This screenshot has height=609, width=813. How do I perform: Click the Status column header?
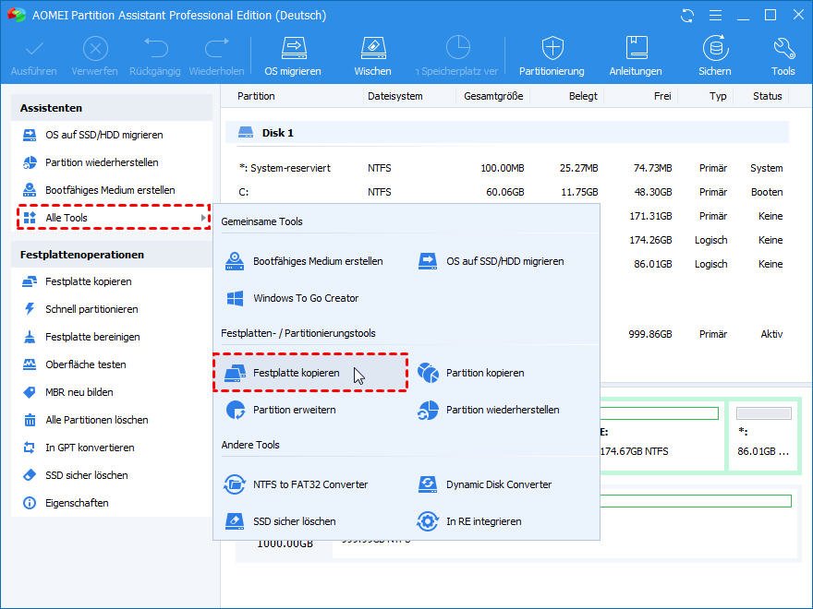(x=768, y=96)
